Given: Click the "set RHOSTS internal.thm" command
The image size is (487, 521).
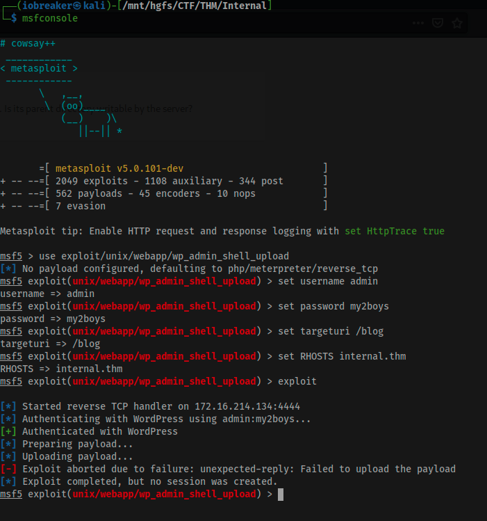Looking at the screenshot, I should (342, 357).
